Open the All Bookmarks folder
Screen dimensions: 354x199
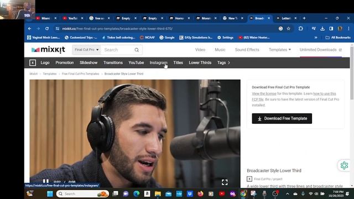(x=338, y=38)
